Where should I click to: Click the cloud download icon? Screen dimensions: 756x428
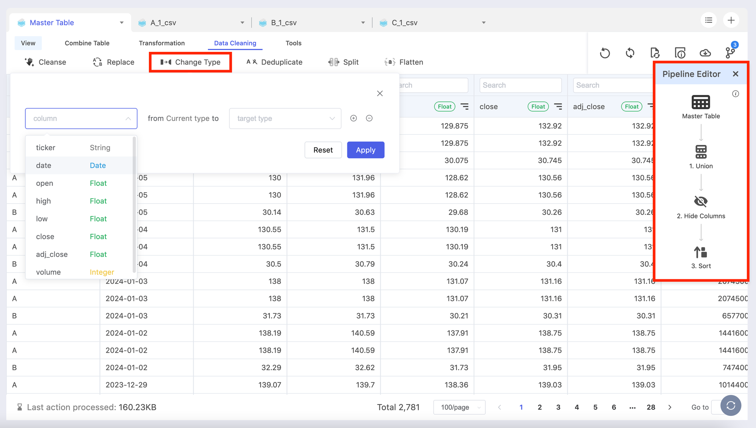coord(705,53)
